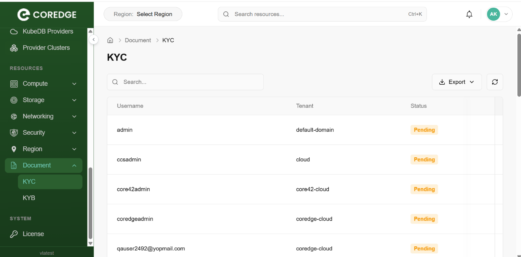Click the refresh table icon button

495,82
